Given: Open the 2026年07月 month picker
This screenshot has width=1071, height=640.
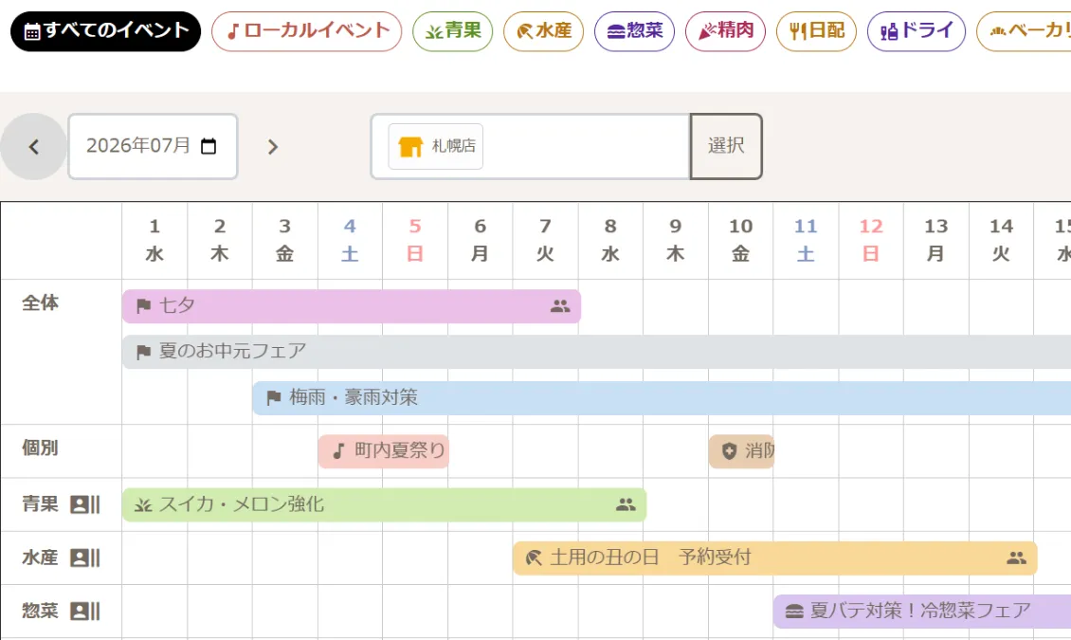Looking at the screenshot, I should click(153, 146).
